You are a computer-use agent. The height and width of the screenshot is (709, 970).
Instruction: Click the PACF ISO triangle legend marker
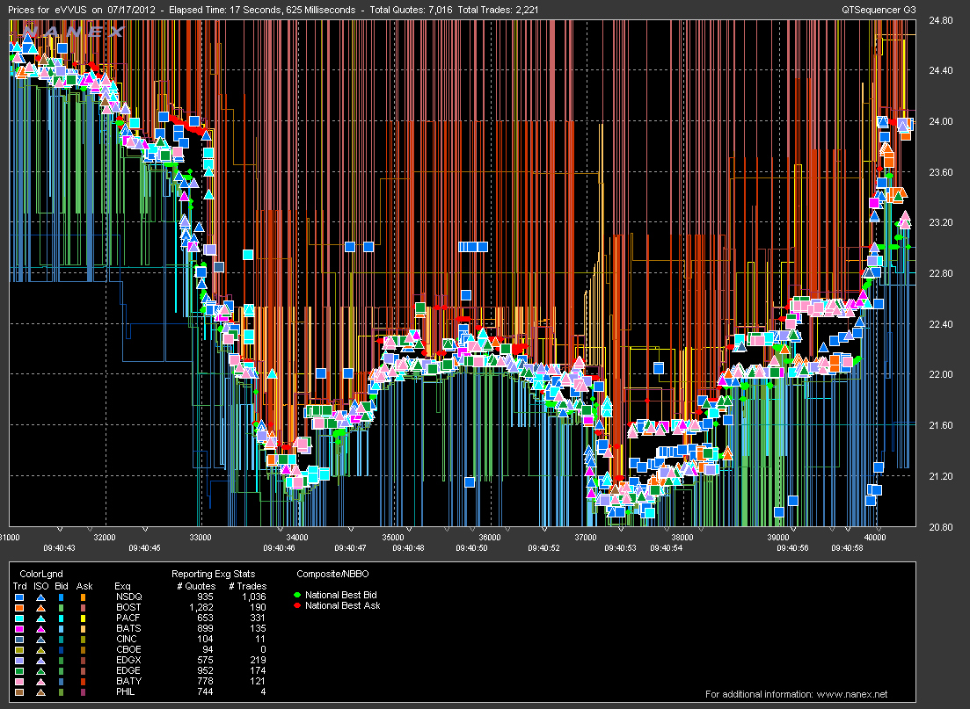click(40, 619)
